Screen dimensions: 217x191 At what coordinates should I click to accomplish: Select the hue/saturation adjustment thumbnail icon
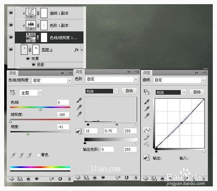(x=31, y=37)
